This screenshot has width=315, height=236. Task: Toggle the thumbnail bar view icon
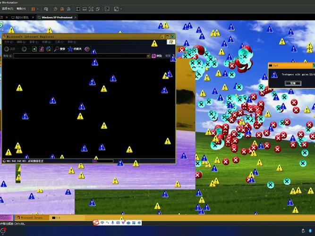pos(85,9)
